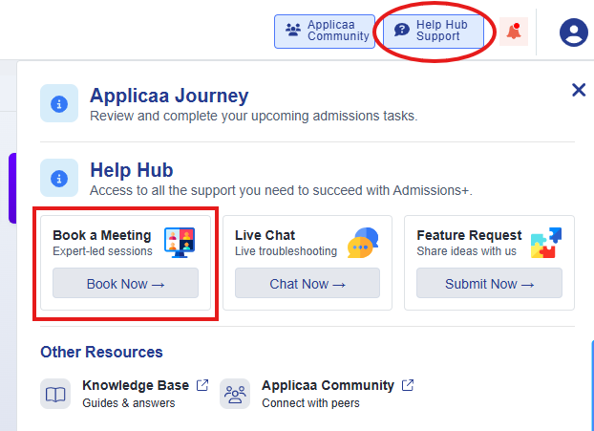
Task: Click the Live Chat speech bubbles icon
Action: click(363, 243)
